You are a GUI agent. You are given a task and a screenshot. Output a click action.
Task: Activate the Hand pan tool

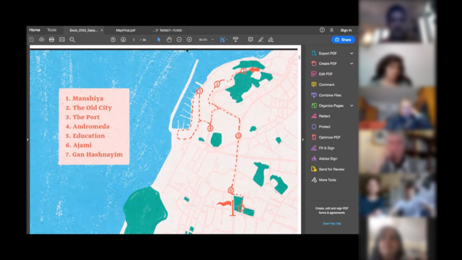pyautogui.click(x=169, y=40)
